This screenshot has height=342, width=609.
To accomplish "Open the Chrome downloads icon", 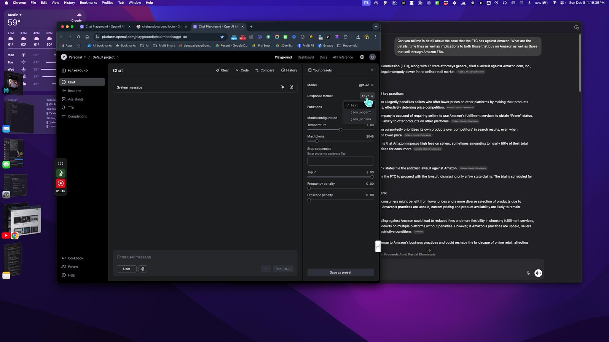I will click(358, 37).
